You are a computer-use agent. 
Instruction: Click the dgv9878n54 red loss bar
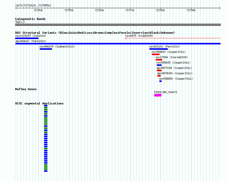(159, 76)
